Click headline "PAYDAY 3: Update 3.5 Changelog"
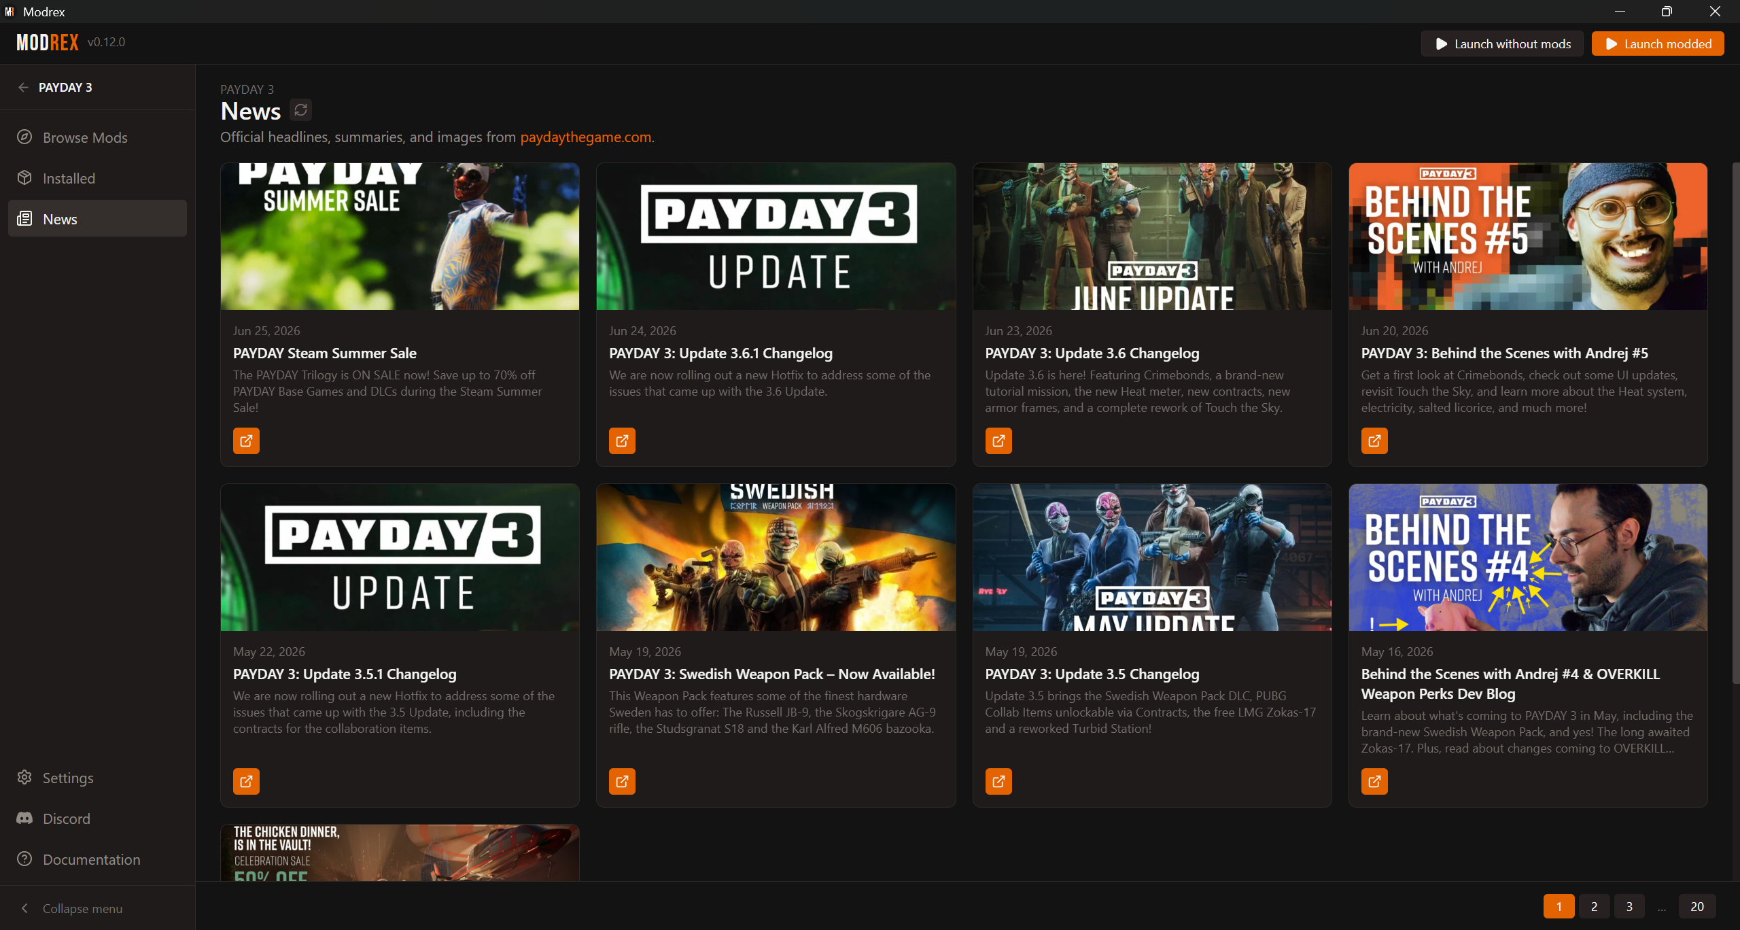 pyautogui.click(x=1092, y=674)
